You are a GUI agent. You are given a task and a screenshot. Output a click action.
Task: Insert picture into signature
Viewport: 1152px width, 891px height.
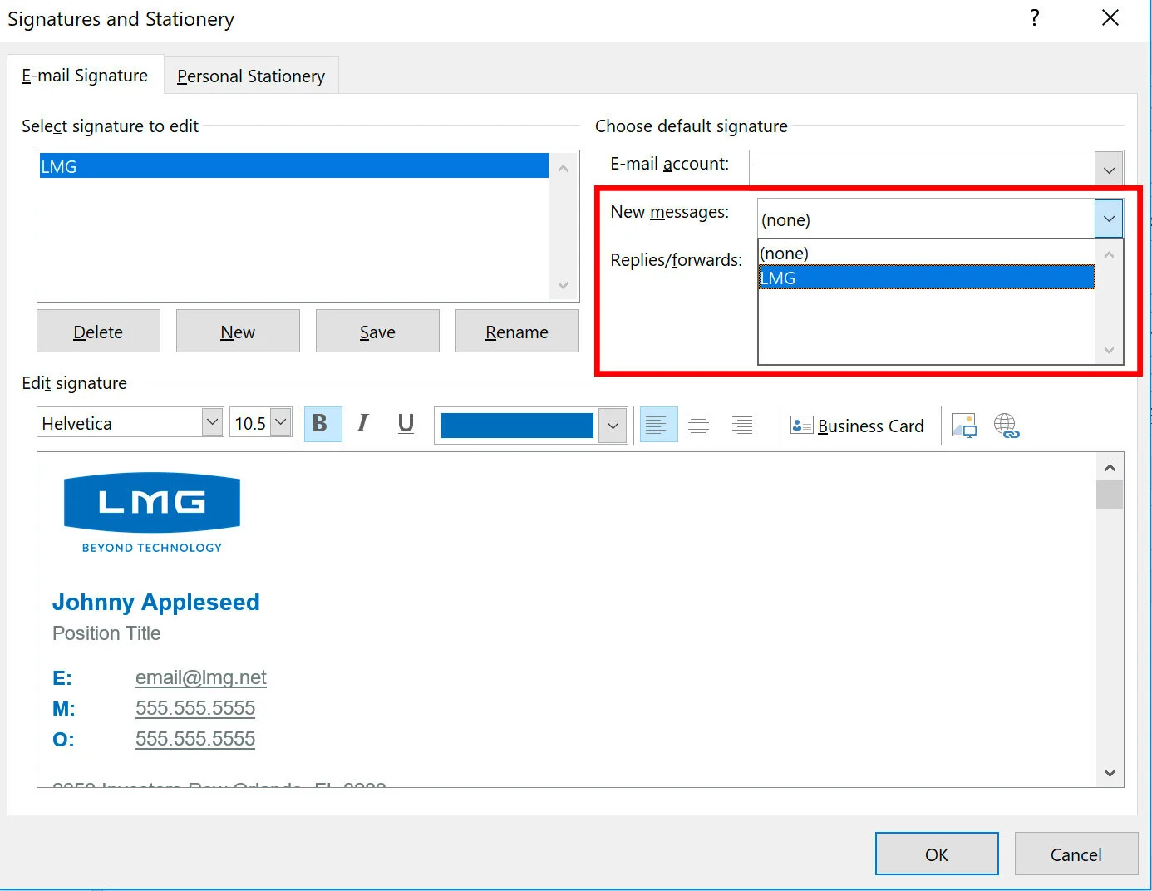pyautogui.click(x=964, y=426)
